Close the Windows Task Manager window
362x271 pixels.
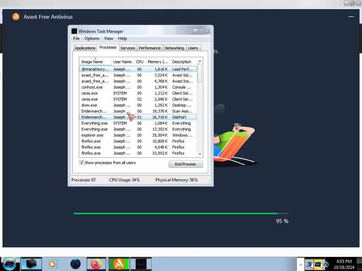(207, 31)
